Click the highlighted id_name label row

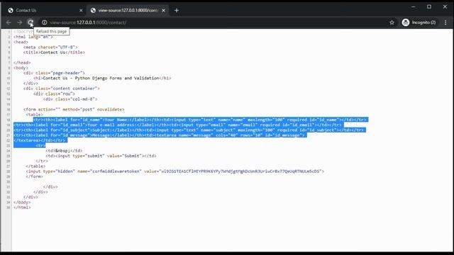point(200,120)
